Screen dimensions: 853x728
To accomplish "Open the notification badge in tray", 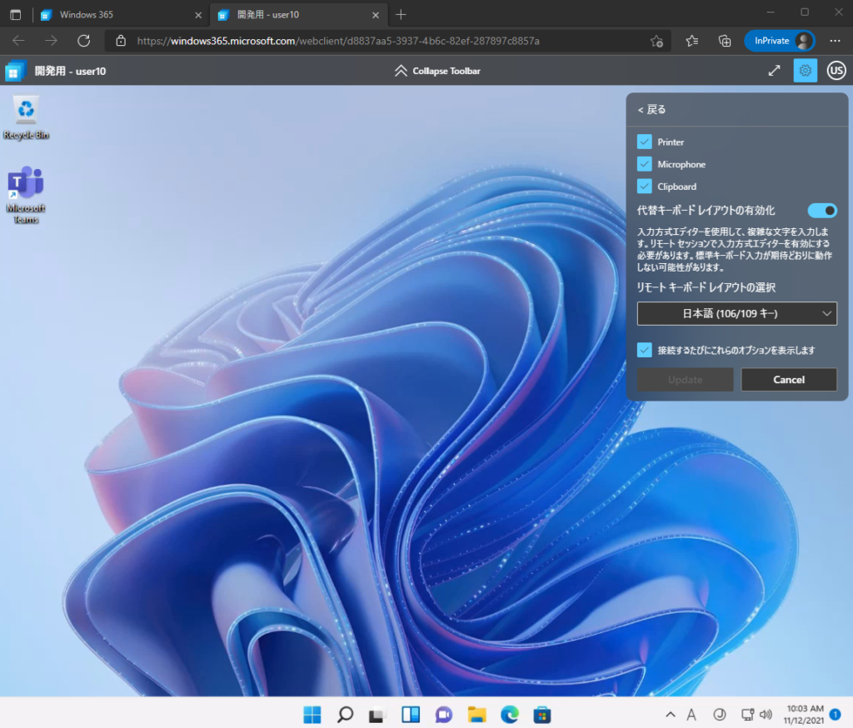I will (x=835, y=715).
